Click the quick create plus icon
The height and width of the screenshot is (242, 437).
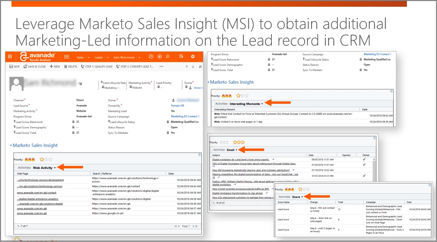click(160, 57)
